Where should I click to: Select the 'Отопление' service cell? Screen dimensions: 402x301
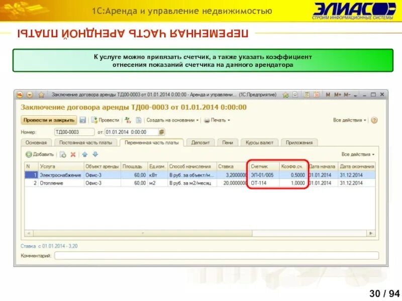click(61, 183)
